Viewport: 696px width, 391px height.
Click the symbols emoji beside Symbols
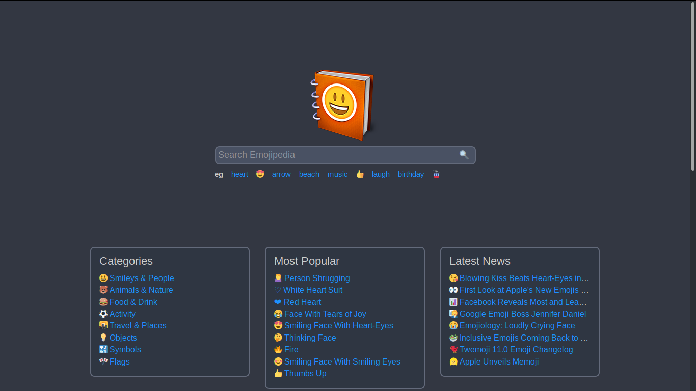tap(103, 349)
